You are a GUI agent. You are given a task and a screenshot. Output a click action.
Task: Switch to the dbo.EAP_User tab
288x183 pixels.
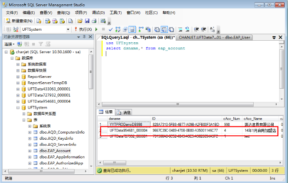(x=214, y=37)
